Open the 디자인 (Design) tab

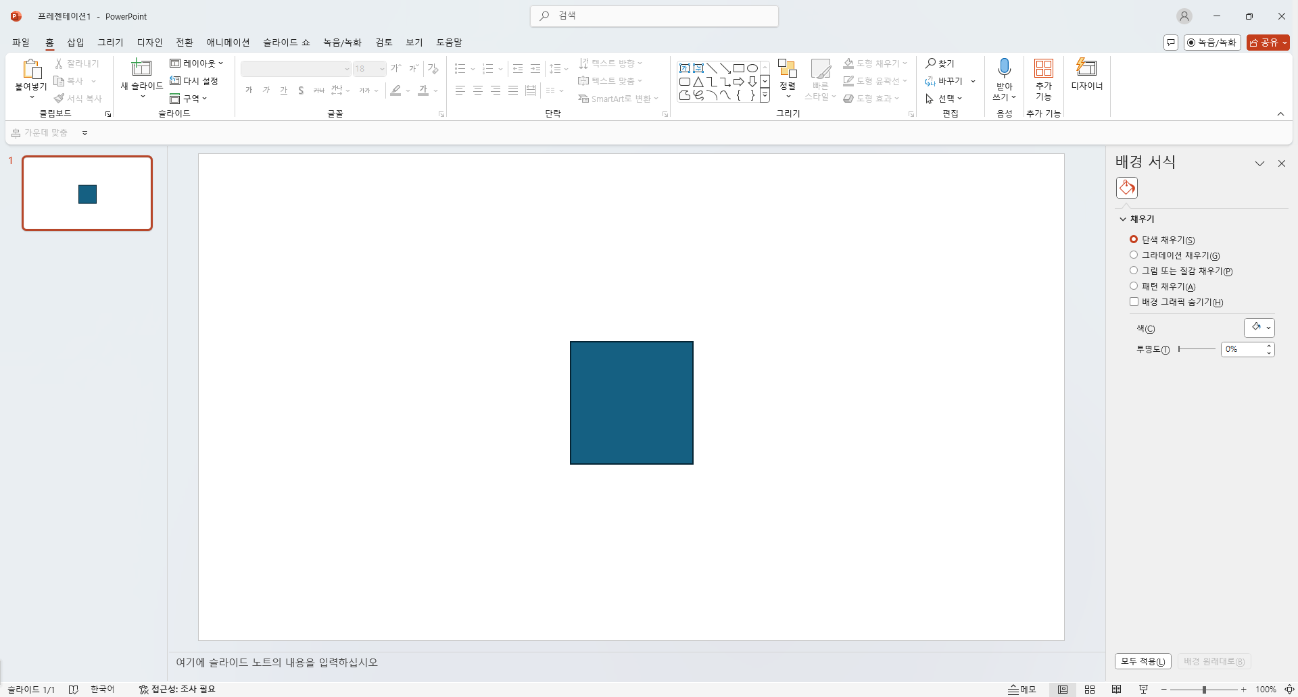(150, 43)
